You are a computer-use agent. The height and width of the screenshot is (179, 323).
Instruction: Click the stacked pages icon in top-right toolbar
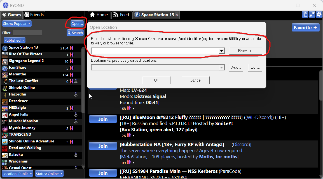(305, 15)
